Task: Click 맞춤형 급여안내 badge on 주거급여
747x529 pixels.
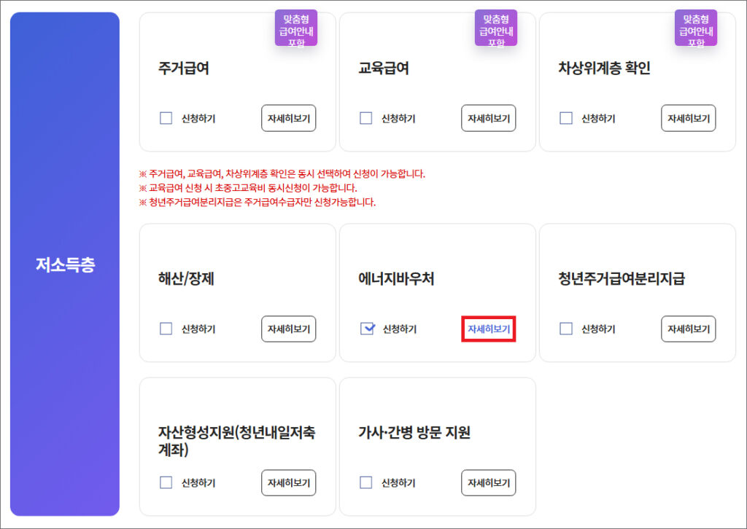Action: click(x=296, y=29)
